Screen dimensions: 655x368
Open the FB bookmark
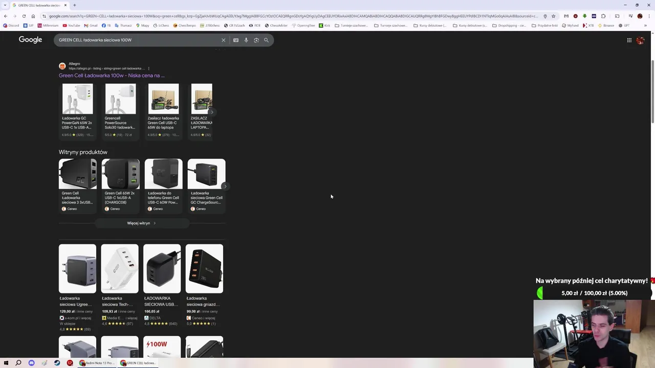point(106,26)
